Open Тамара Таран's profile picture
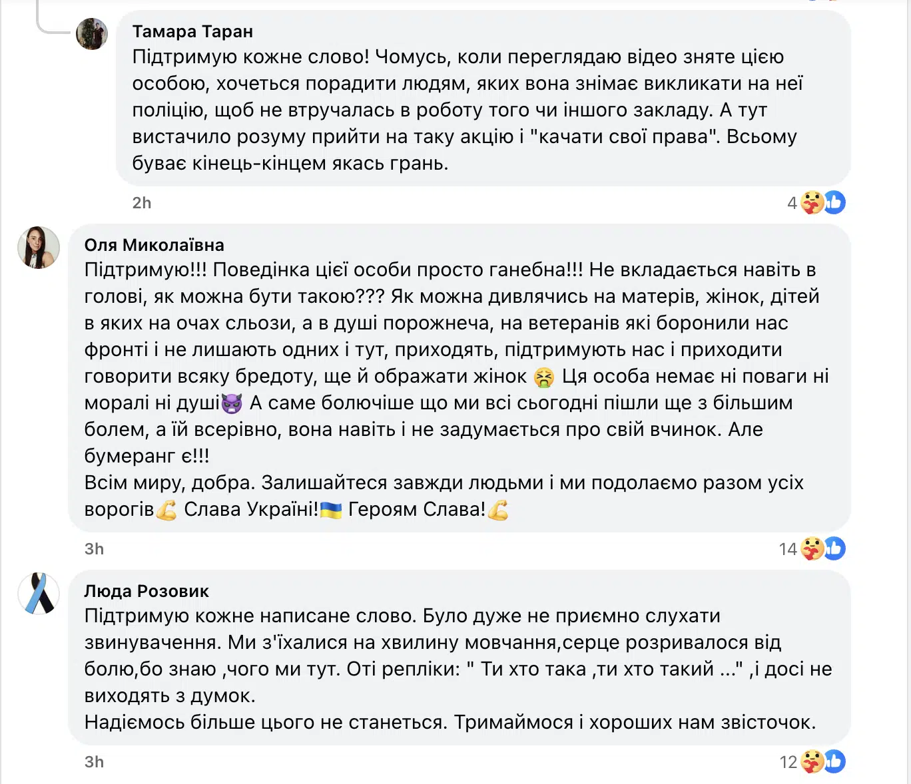The height and width of the screenshot is (784, 911). [x=92, y=34]
